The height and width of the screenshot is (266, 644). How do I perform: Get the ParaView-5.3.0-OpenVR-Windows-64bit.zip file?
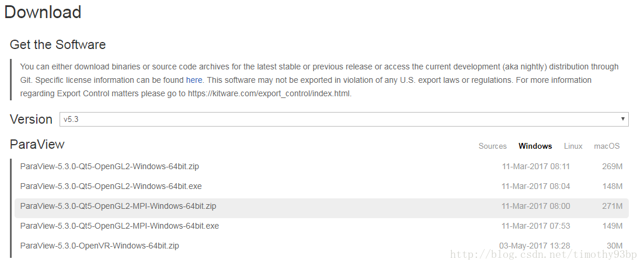coord(99,246)
